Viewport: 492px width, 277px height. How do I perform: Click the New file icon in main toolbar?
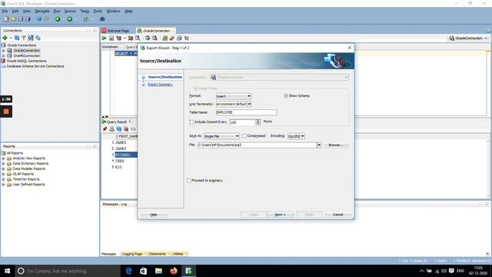coord(7,19)
